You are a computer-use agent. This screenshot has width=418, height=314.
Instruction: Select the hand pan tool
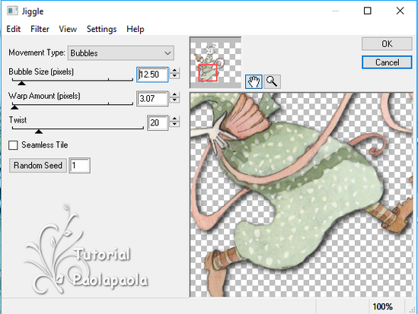(254, 81)
